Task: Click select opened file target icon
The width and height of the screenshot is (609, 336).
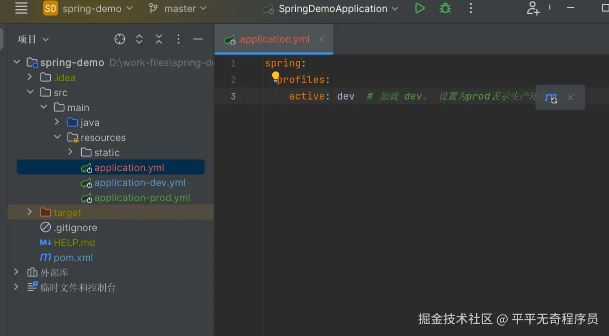Action: click(119, 39)
